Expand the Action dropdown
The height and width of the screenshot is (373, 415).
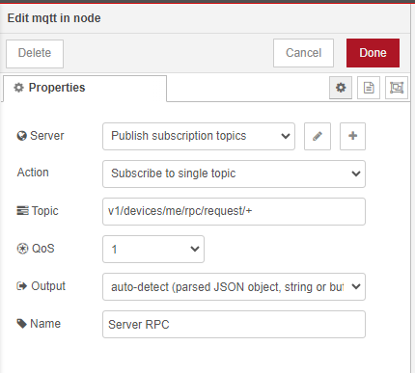click(234, 173)
